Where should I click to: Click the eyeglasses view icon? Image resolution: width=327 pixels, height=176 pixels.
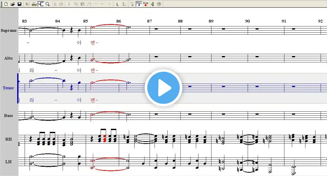(34, 4)
